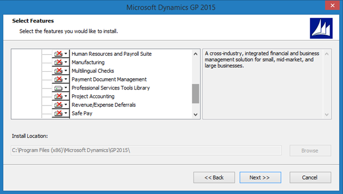
Task: Select Professional Services Tools Library feature
Action: [x=111, y=88]
